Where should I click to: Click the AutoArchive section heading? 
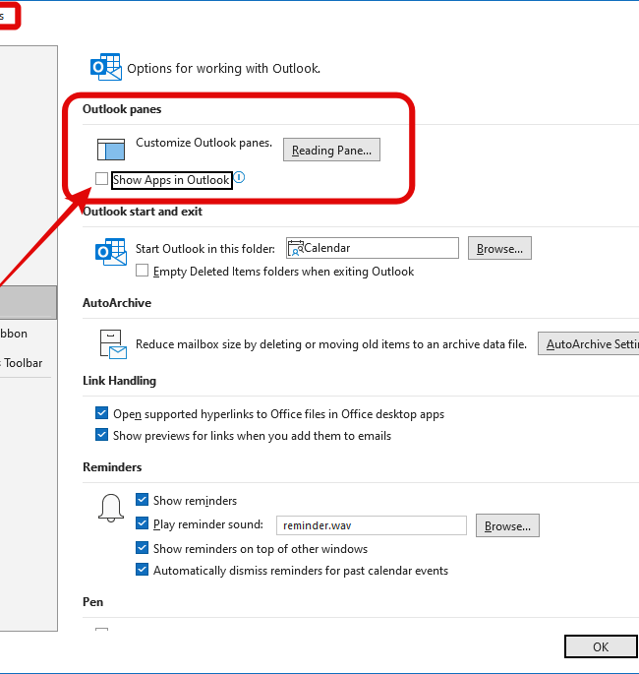[117, 303]
